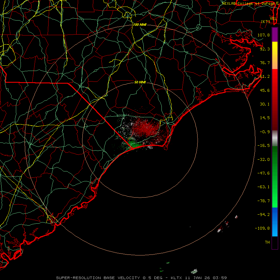This screenshot has width=280, height=280.
Task: Click the TH legend label
Action: point(267,242)
